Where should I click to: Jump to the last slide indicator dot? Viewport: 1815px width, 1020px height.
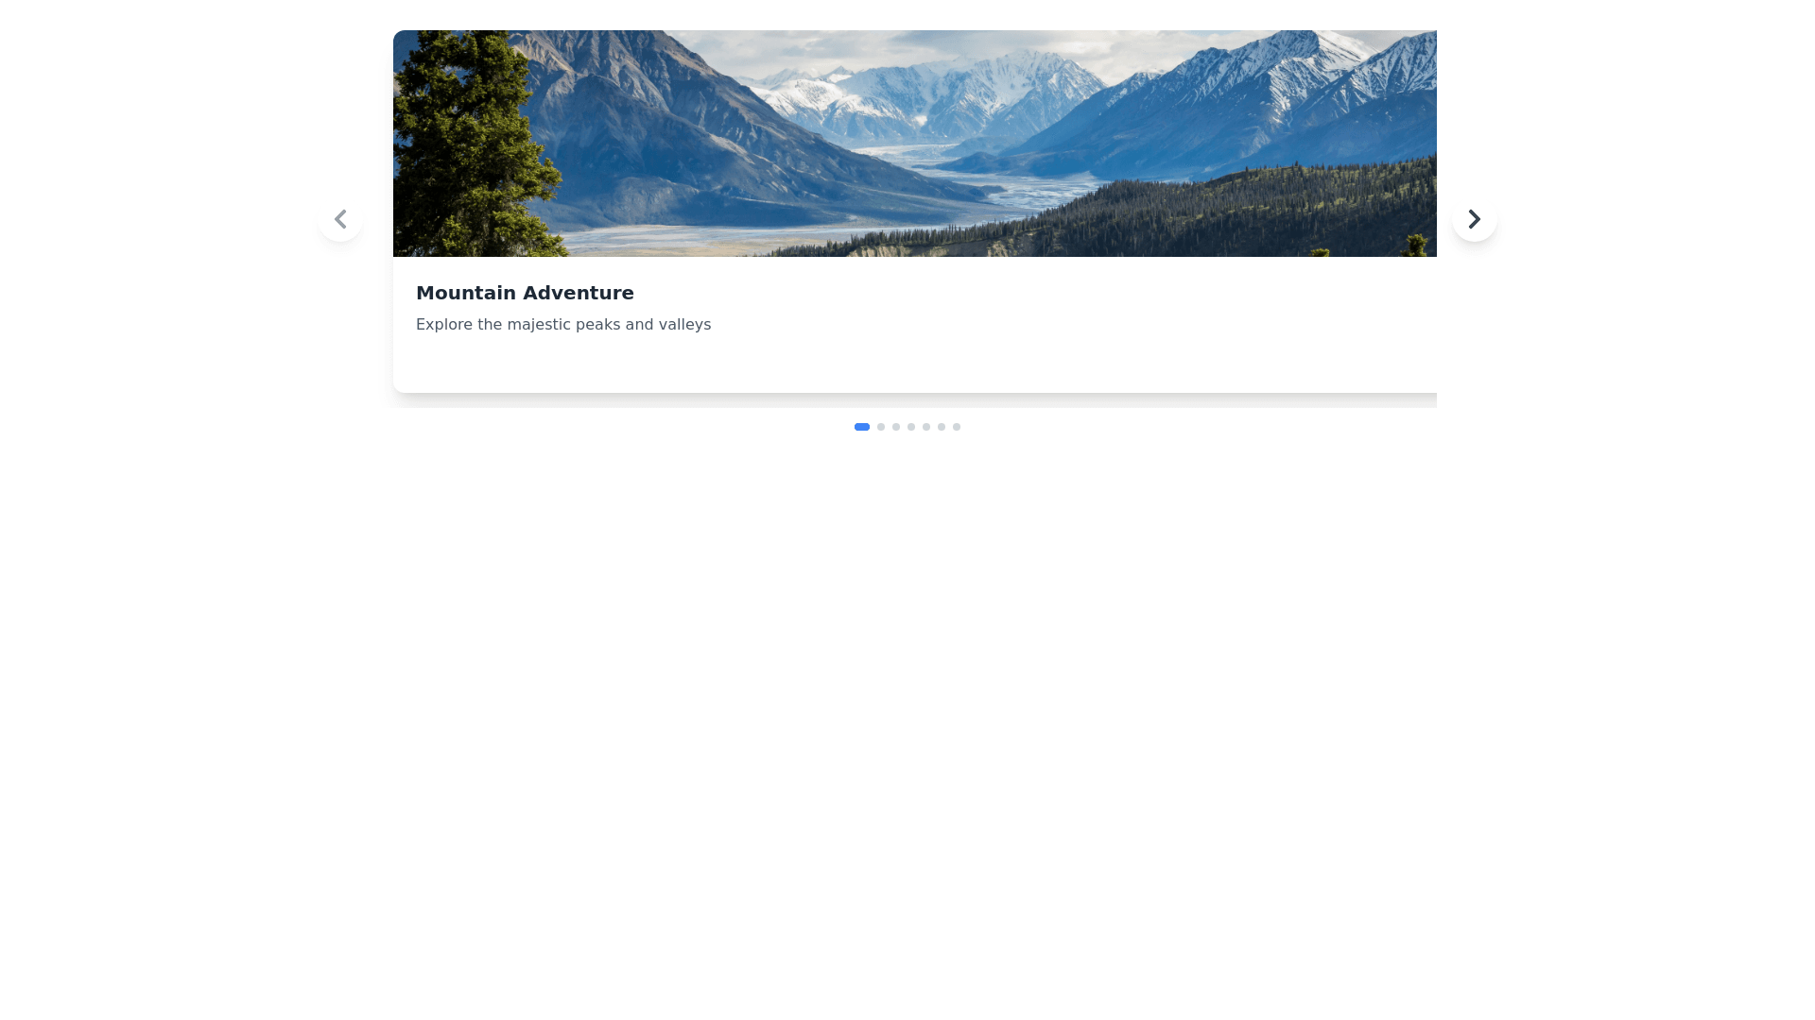click(x=957, y=427)
